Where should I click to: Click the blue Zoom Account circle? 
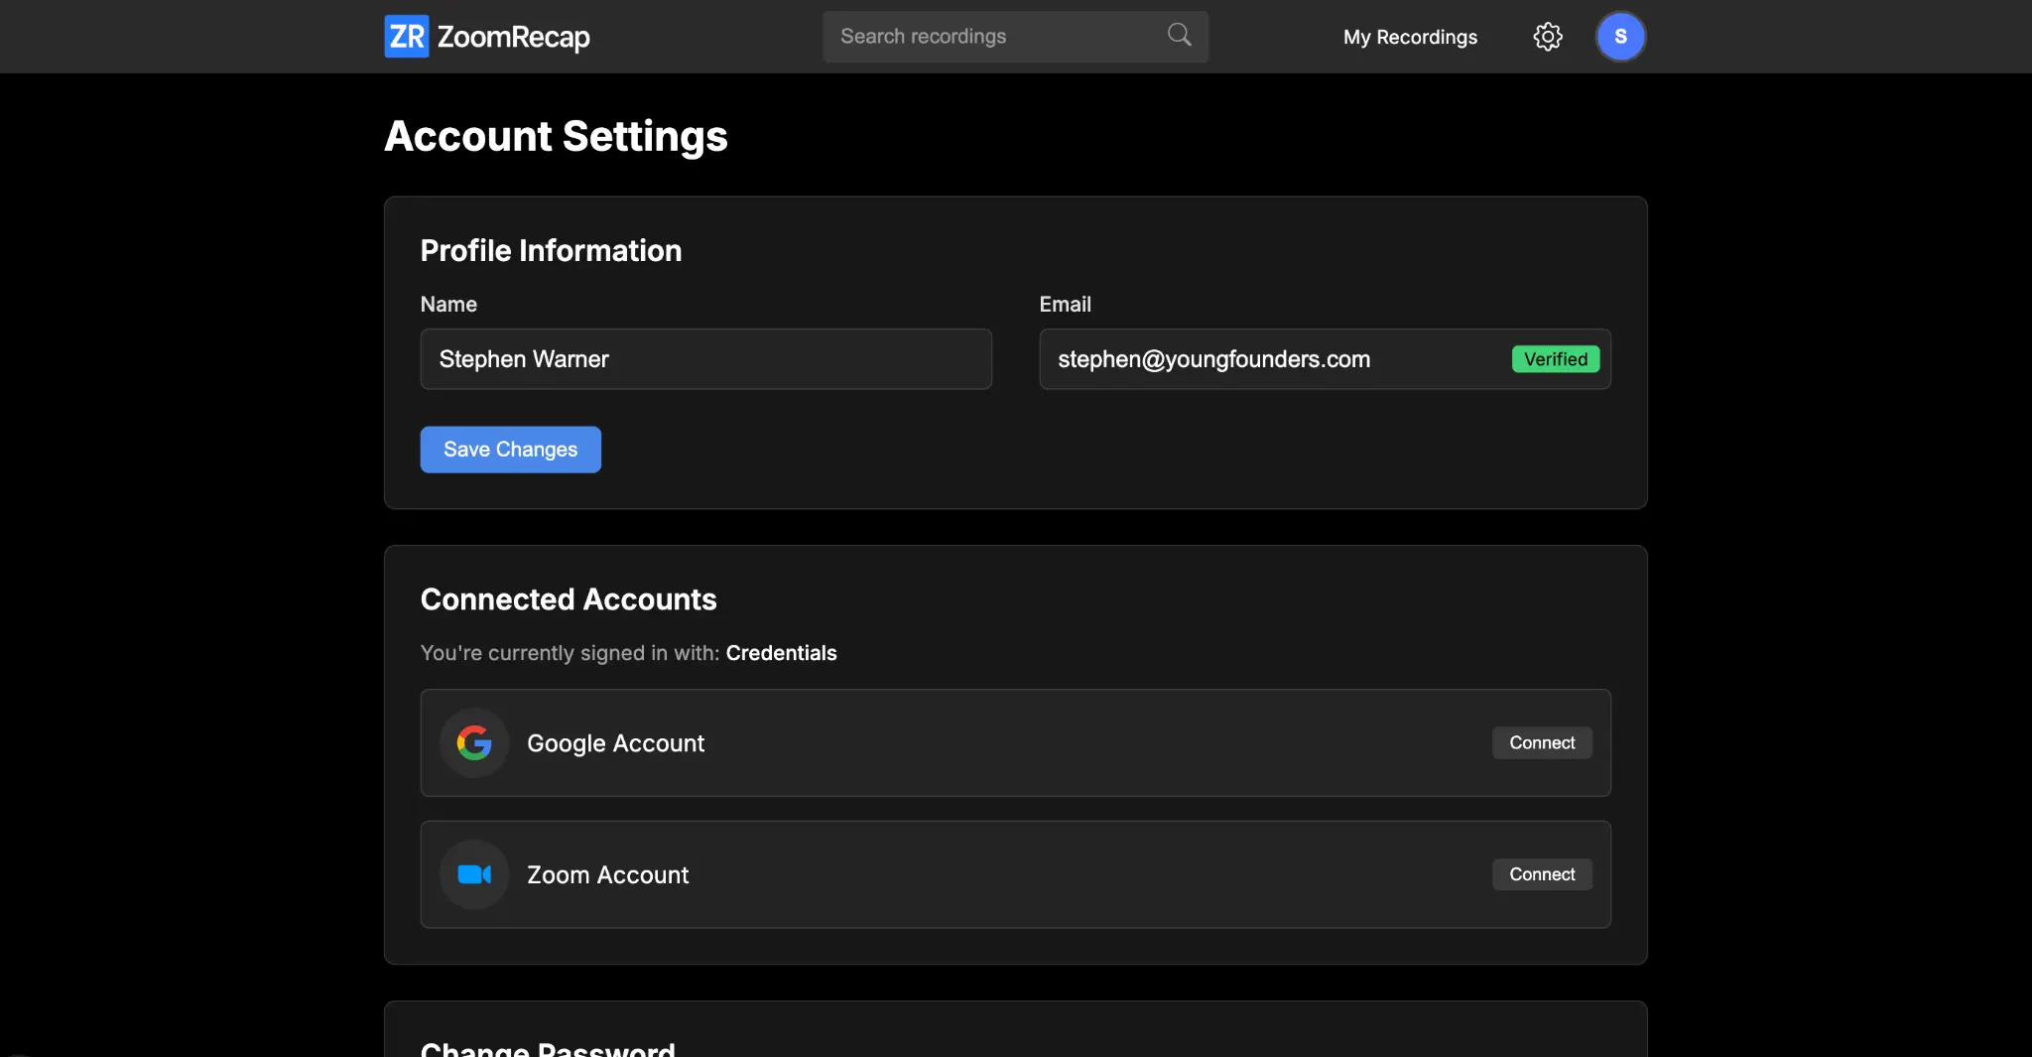click(x=474, y=874)
